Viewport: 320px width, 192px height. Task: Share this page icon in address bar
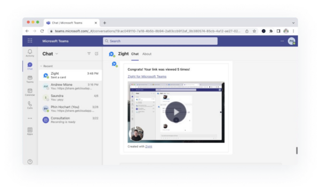click(x=247, y=31)
